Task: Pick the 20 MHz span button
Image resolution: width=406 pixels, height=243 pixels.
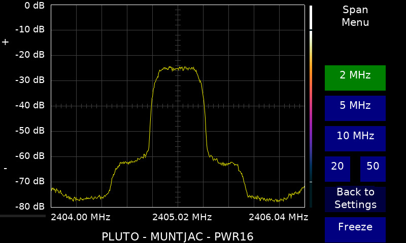Action: [337, 169]
